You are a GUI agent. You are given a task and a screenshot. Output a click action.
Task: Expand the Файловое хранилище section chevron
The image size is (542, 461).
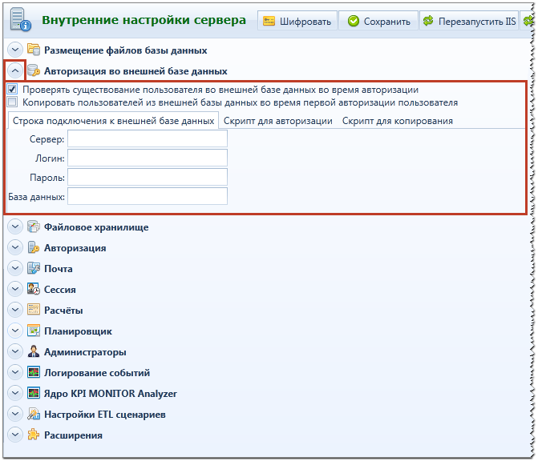15,226
